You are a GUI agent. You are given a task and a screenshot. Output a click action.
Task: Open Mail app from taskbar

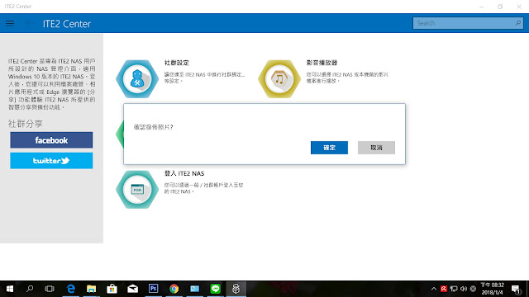click(132, 289)
